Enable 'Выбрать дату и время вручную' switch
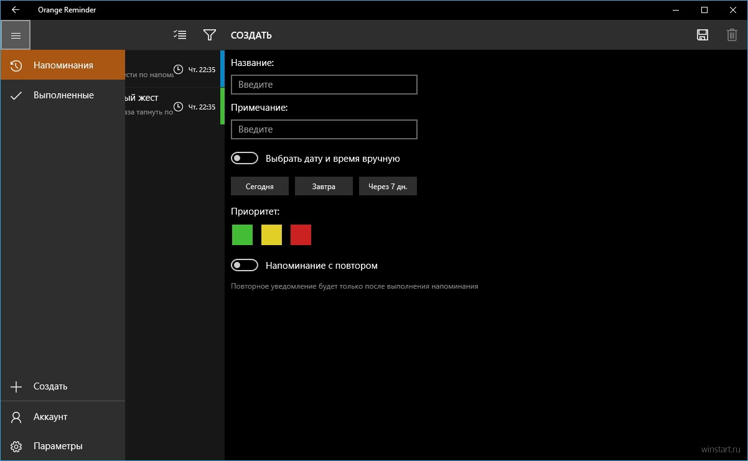Image resolution: width=748 pixels, height=461 pixels. 245,159
